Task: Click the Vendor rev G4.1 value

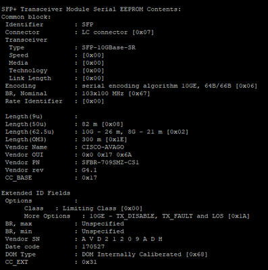Action: click(x=89, y=170)
